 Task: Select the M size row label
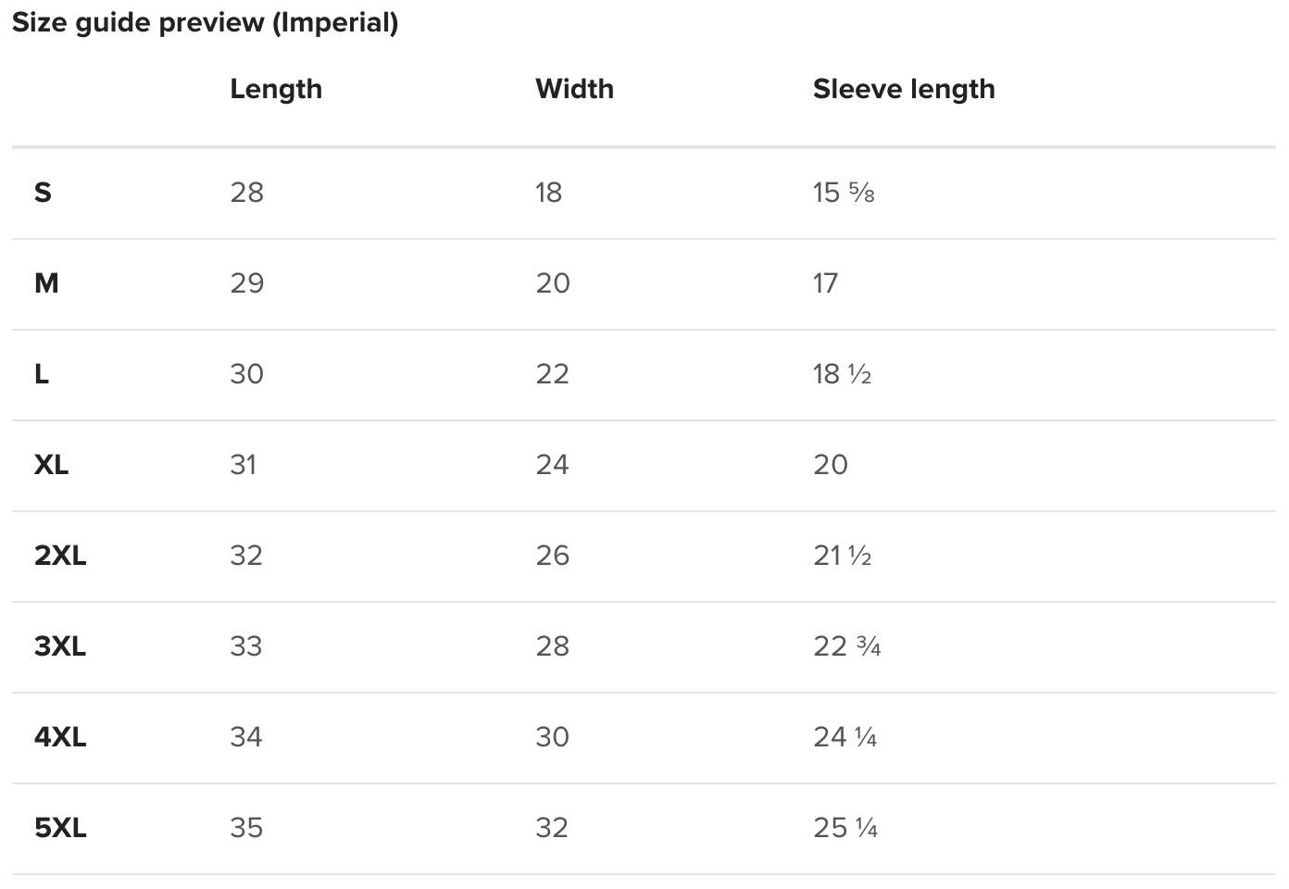click(x=46, y=283)
